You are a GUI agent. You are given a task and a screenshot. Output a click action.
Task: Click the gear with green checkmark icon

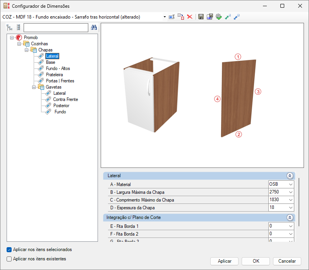218,17
